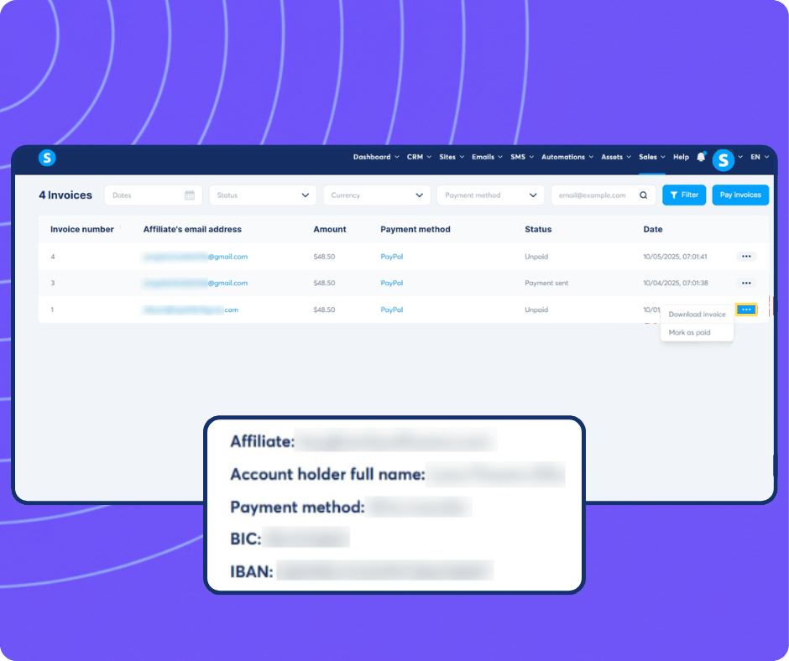Click the Payment method column header
This screenshot has height=661, width=789.
pyautogui.click(x=415, y=229)
